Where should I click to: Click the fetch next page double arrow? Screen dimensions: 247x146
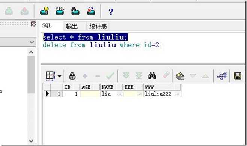[126, 75]
